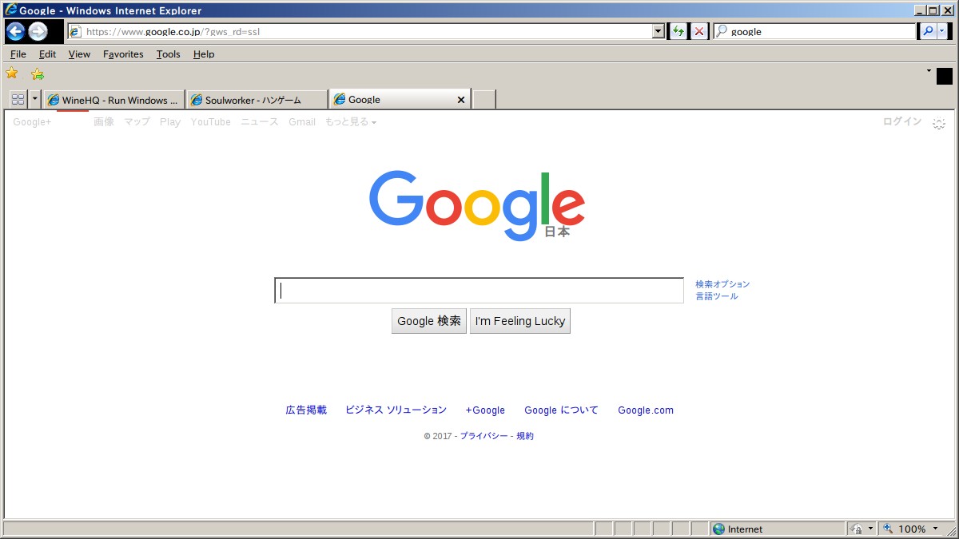The image size is (959, 539).
Task: Open a new blank tab
Action: click(x=484, y=100)
